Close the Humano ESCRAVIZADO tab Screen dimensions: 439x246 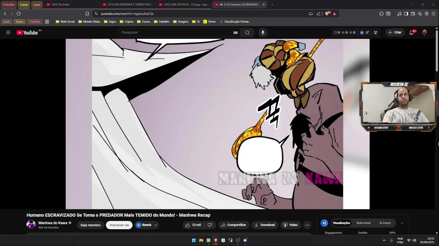pyautogui.click(x=264, y=4)
